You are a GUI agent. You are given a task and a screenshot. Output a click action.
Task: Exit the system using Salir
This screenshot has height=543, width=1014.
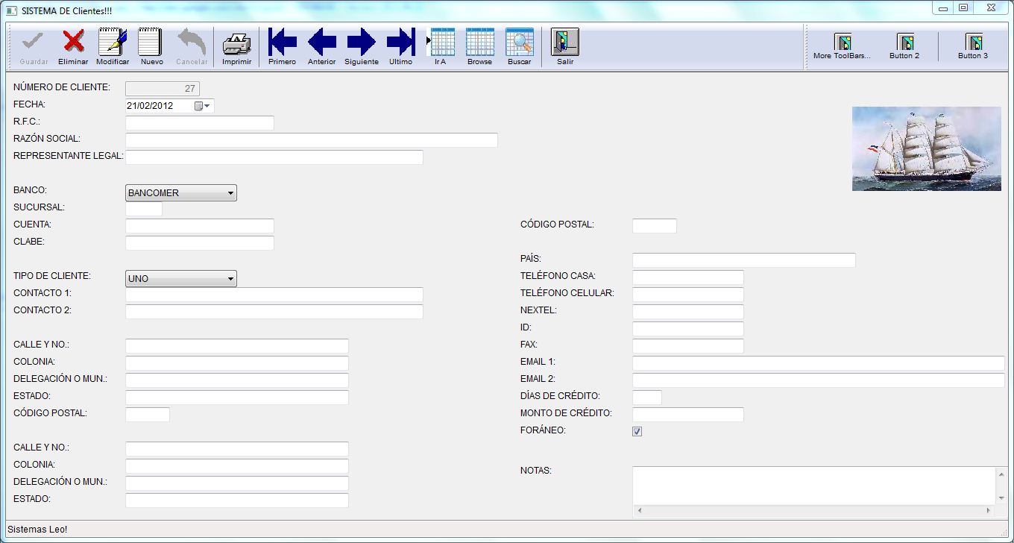tap(564, 43)
